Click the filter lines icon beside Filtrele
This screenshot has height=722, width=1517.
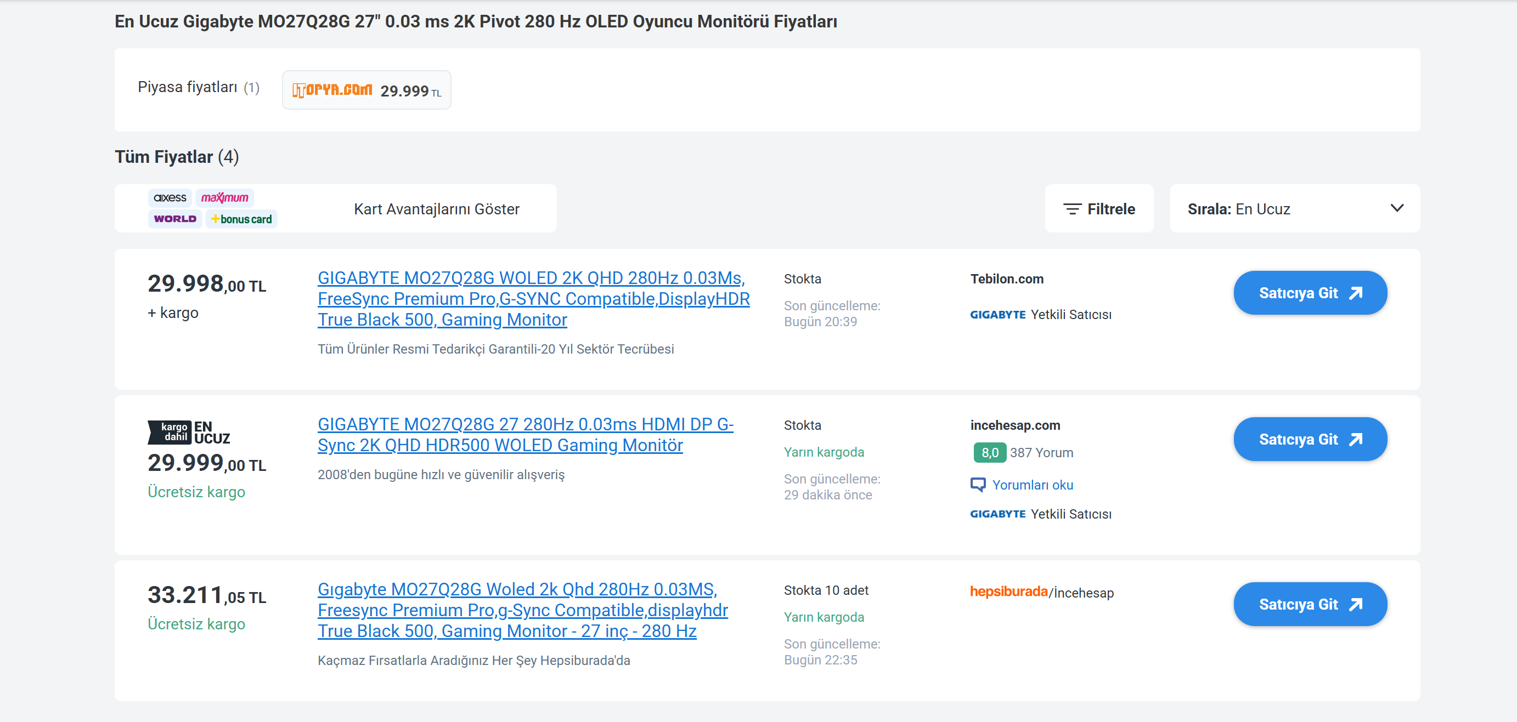click(1072, 209)
